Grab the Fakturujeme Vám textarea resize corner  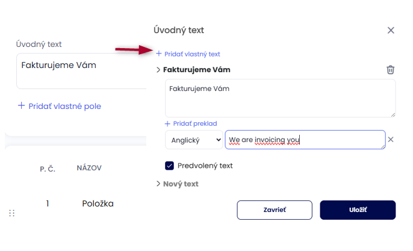[393, 114]
